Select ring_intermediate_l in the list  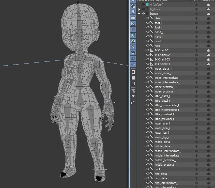(x=166, y=183)
